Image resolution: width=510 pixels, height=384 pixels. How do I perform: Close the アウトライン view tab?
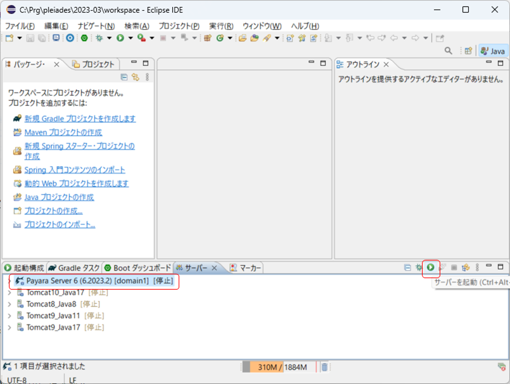click(x=386, y=65)
